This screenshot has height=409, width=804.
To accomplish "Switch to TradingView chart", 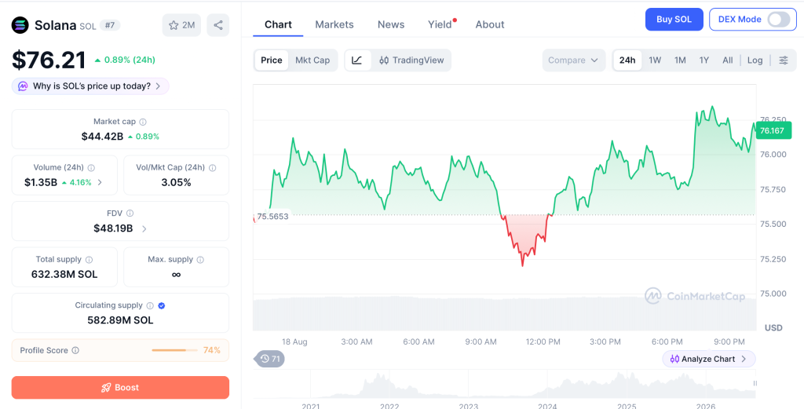I will (411, 60).
